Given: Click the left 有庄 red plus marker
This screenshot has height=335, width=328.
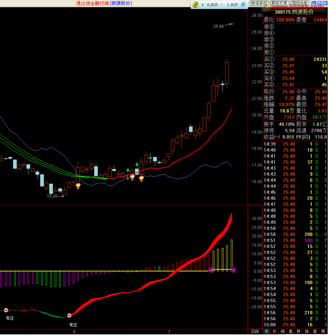Looking at the screenshot, I should pyautogui.click(x=6, y=310).
